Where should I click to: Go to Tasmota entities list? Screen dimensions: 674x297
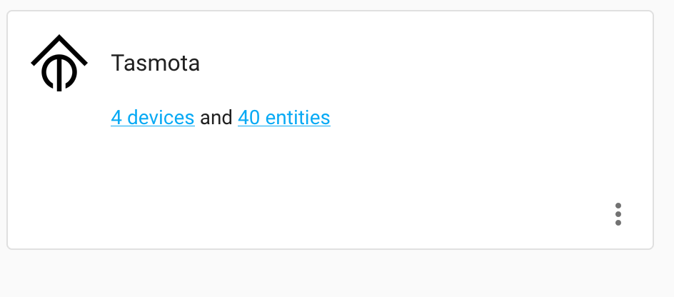pyautogui.click(x=284, y=117)
